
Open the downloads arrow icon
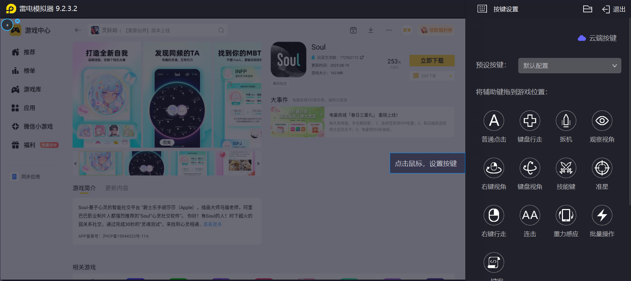point(371,30)
